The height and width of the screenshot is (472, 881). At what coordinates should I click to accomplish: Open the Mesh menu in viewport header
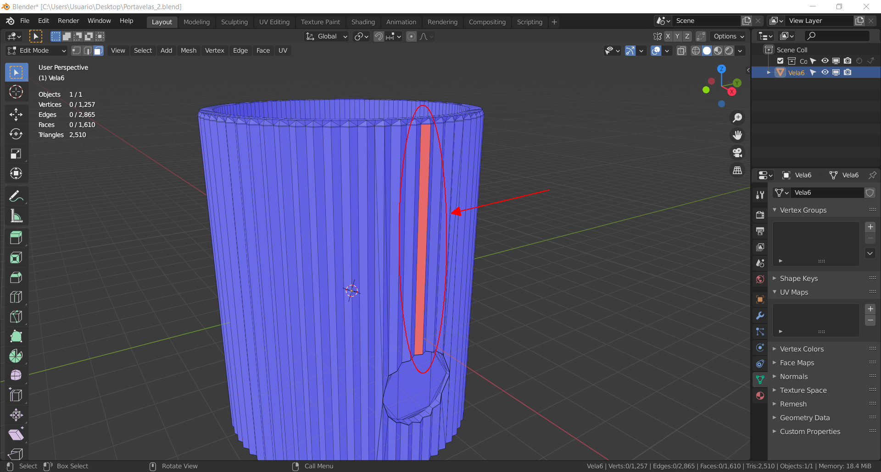point(189,51)
